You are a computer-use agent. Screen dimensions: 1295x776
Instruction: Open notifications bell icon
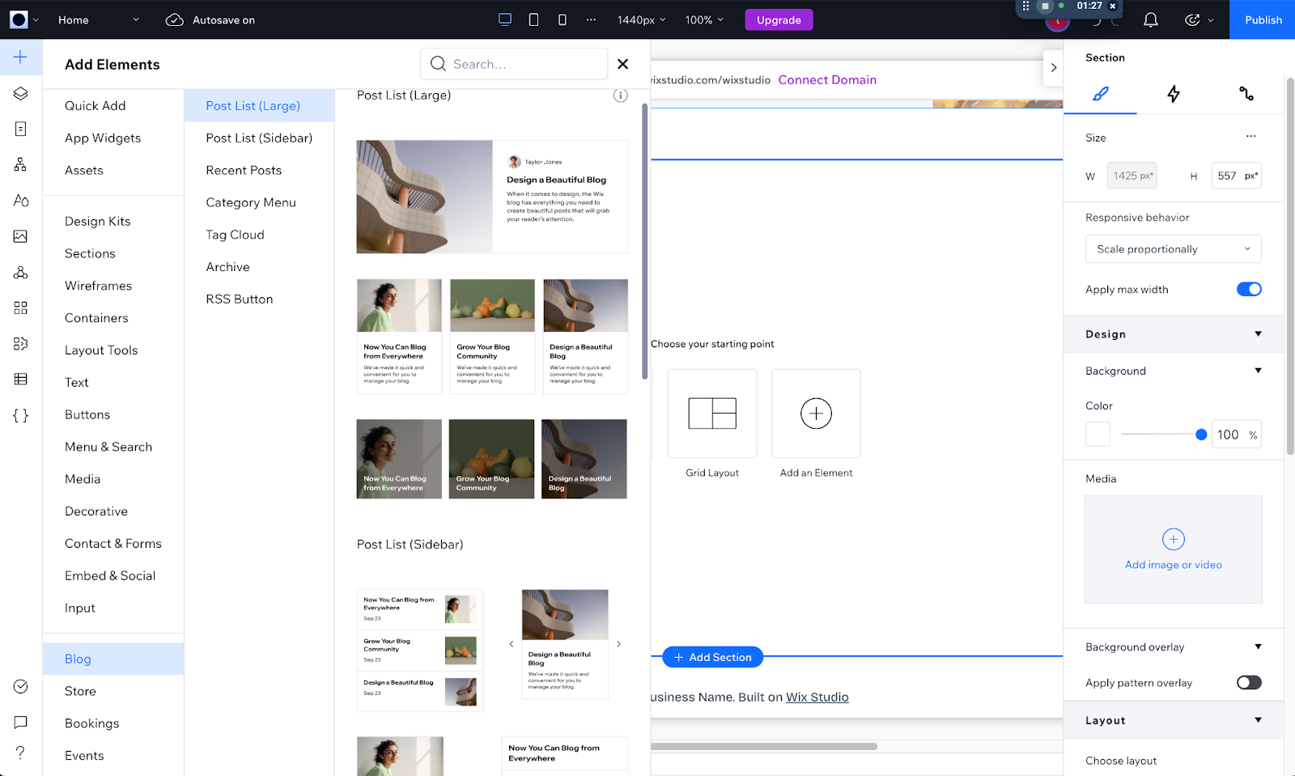tap(1150, 19)
